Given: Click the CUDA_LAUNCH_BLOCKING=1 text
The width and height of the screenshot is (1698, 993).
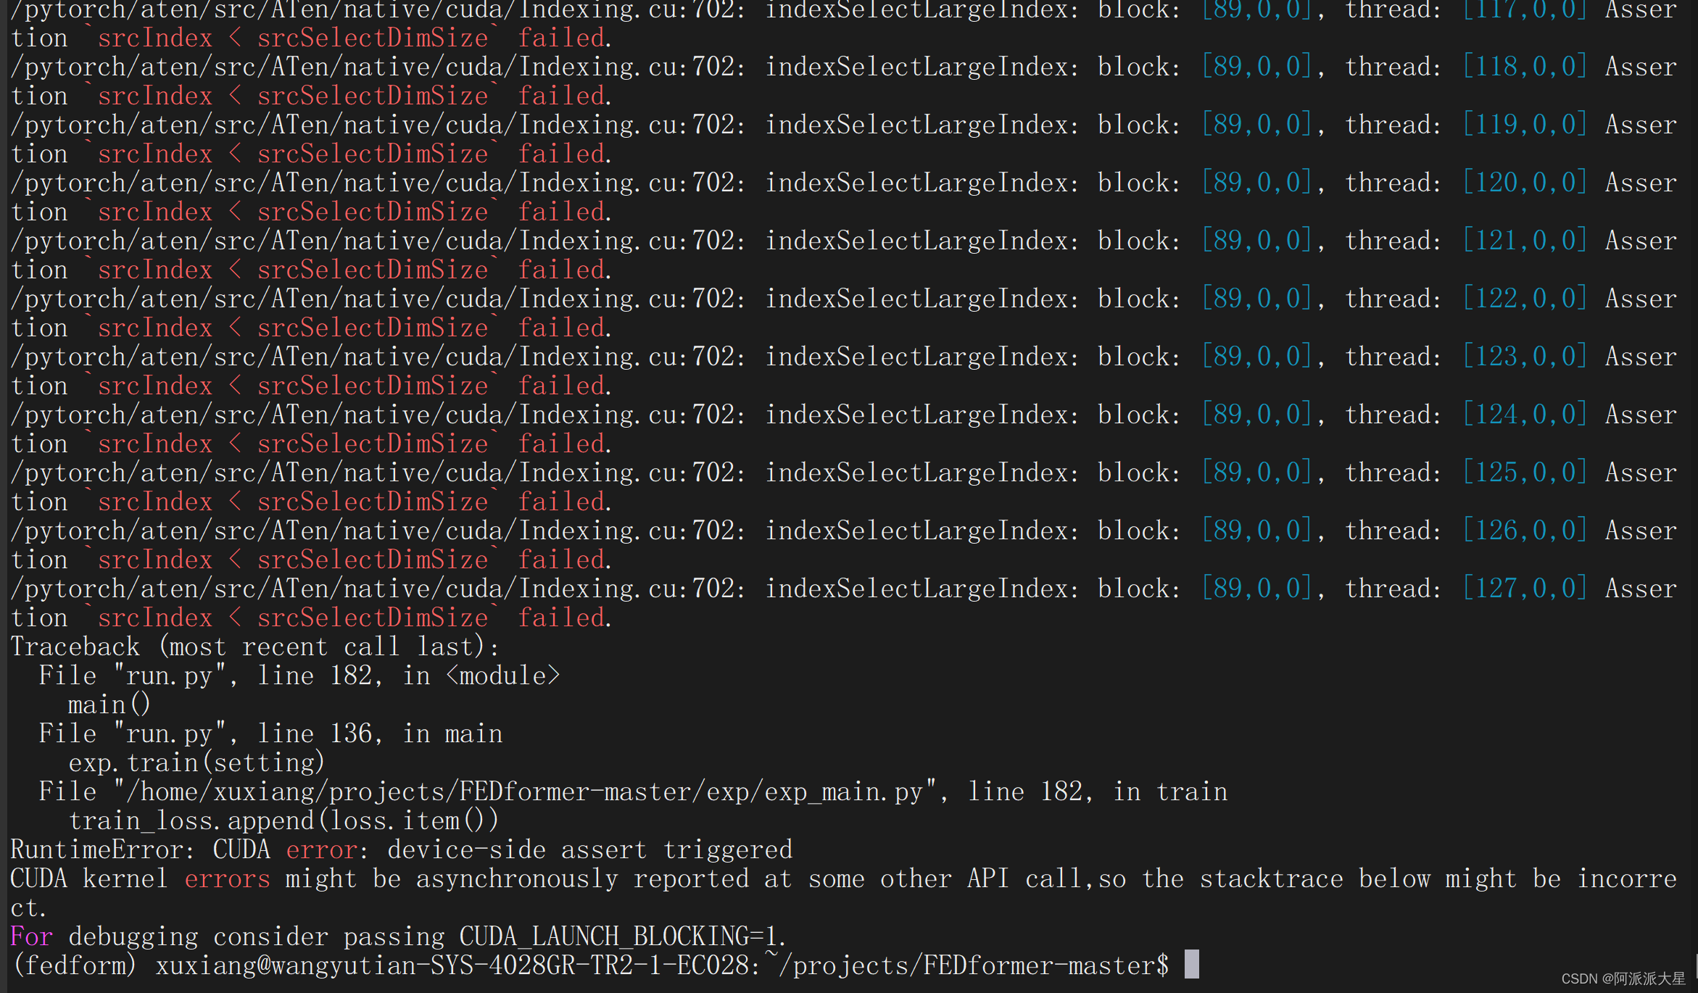Looking at the screenshot, I should [618, 936].
